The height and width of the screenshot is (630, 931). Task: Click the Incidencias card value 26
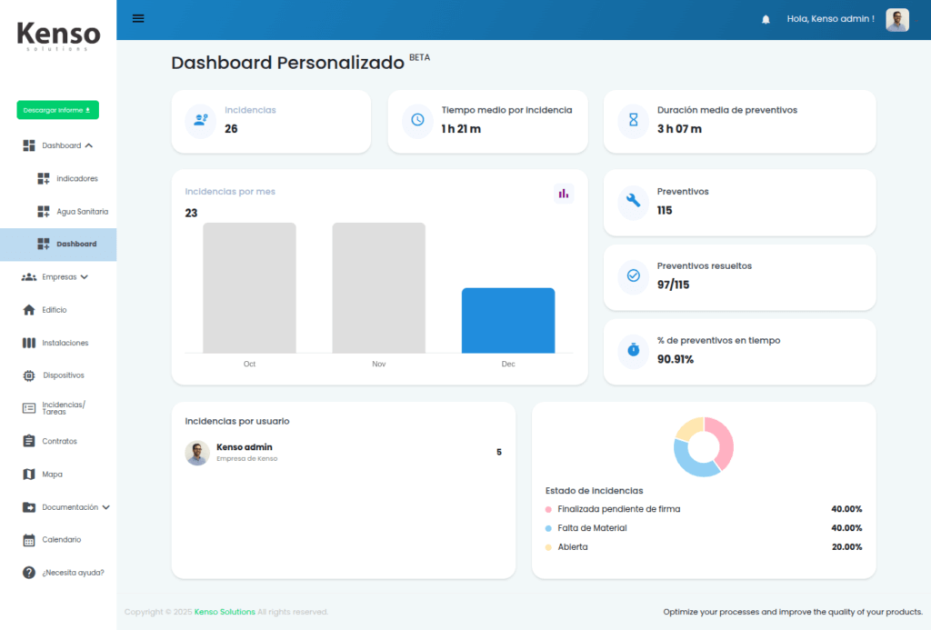(231, 129)
